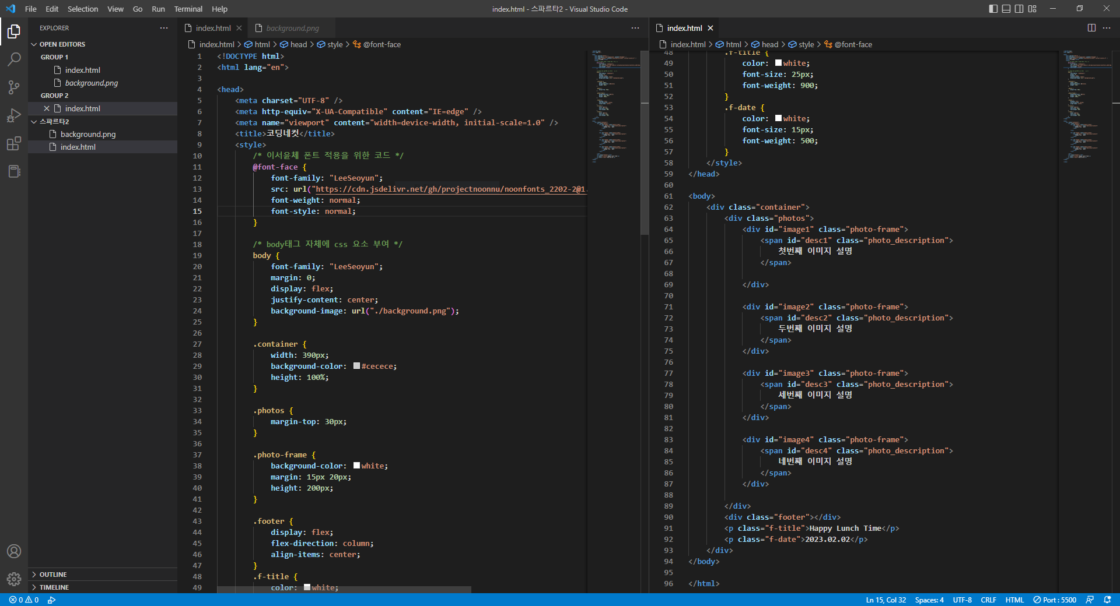Screen dimensions: 1120x606
Task: Click Spaces: 4 indentation setting
Action: [929, 600]
